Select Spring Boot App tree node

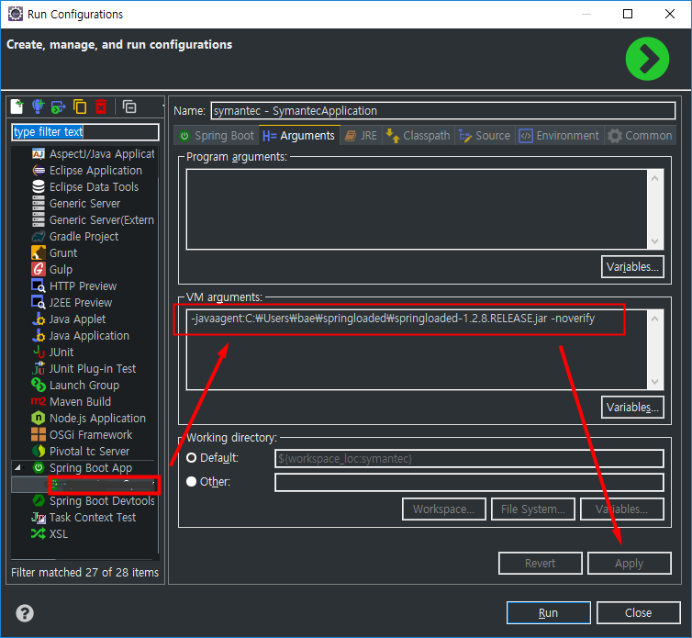pos(82,467)
